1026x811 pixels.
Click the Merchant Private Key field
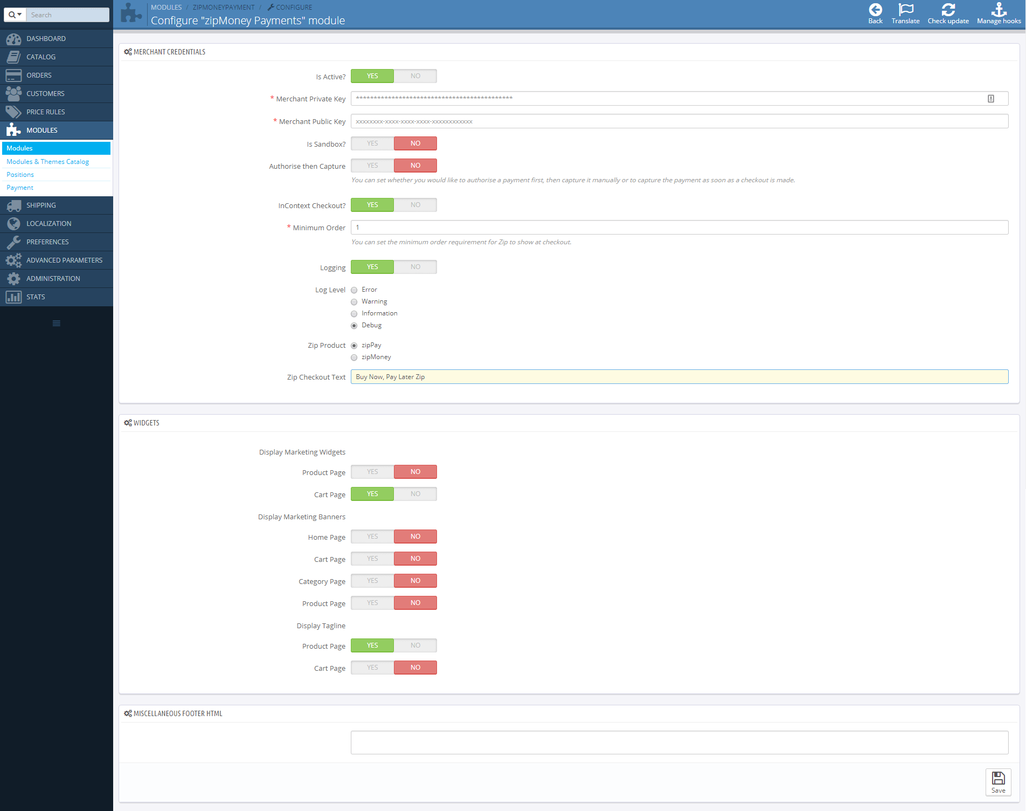coord(680,99)
